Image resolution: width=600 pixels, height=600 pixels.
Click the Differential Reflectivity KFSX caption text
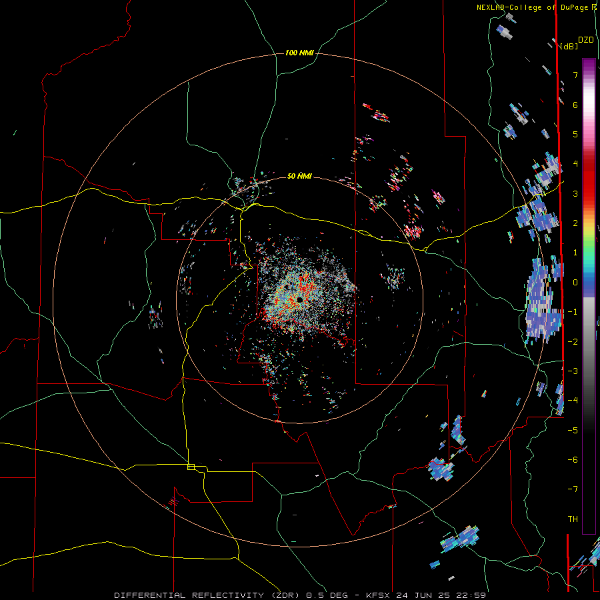300,595
